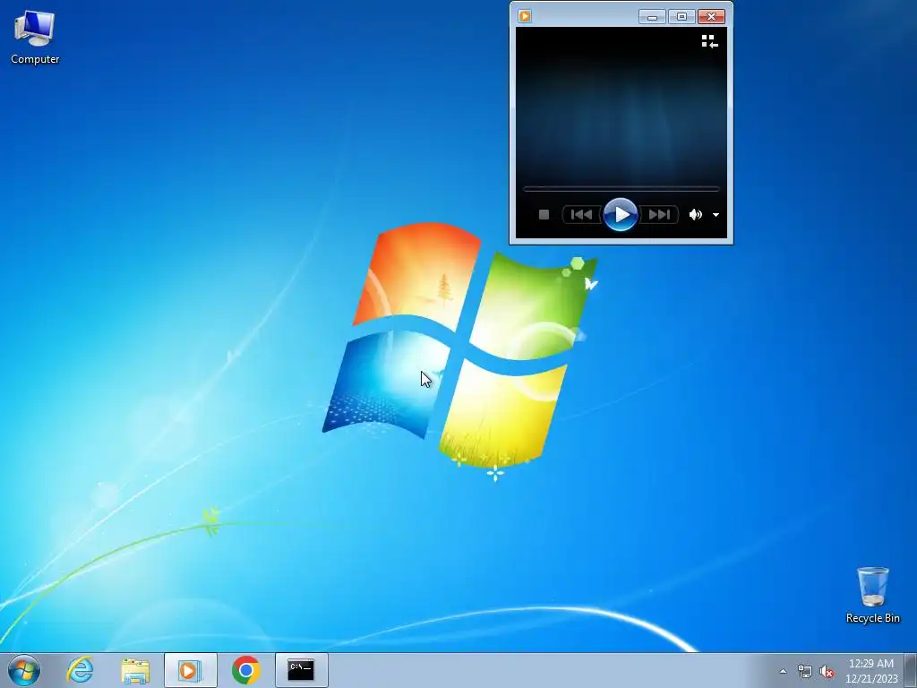Skip to the previous track
The height and width of the screenshot is (688, 917).
[x=582, y=215]
